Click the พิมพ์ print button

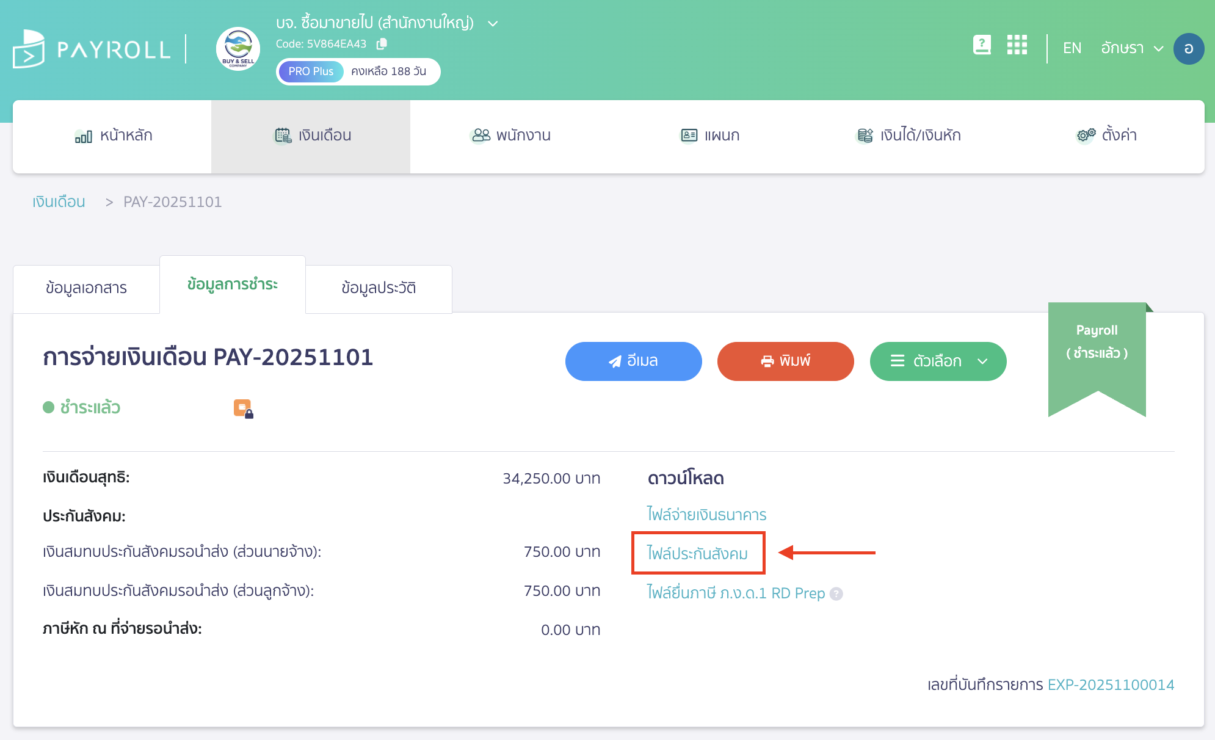point(785,361)
